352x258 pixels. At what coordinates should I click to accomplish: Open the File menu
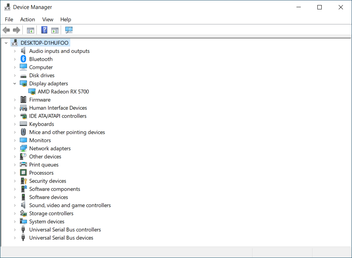9,19
